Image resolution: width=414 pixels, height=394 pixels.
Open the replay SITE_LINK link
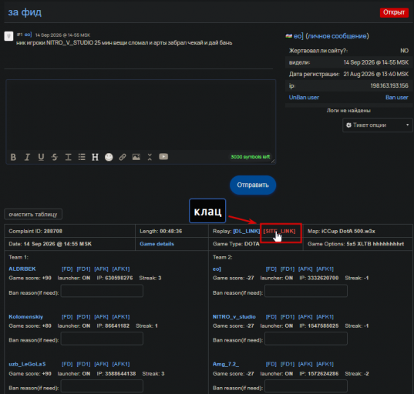coord(279,231)
